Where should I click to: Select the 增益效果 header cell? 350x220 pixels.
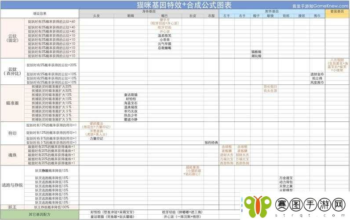coord(40,14)
